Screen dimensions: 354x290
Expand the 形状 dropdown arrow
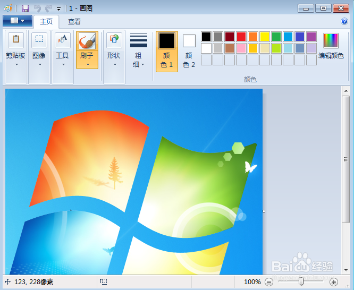(x=115, y=65)
